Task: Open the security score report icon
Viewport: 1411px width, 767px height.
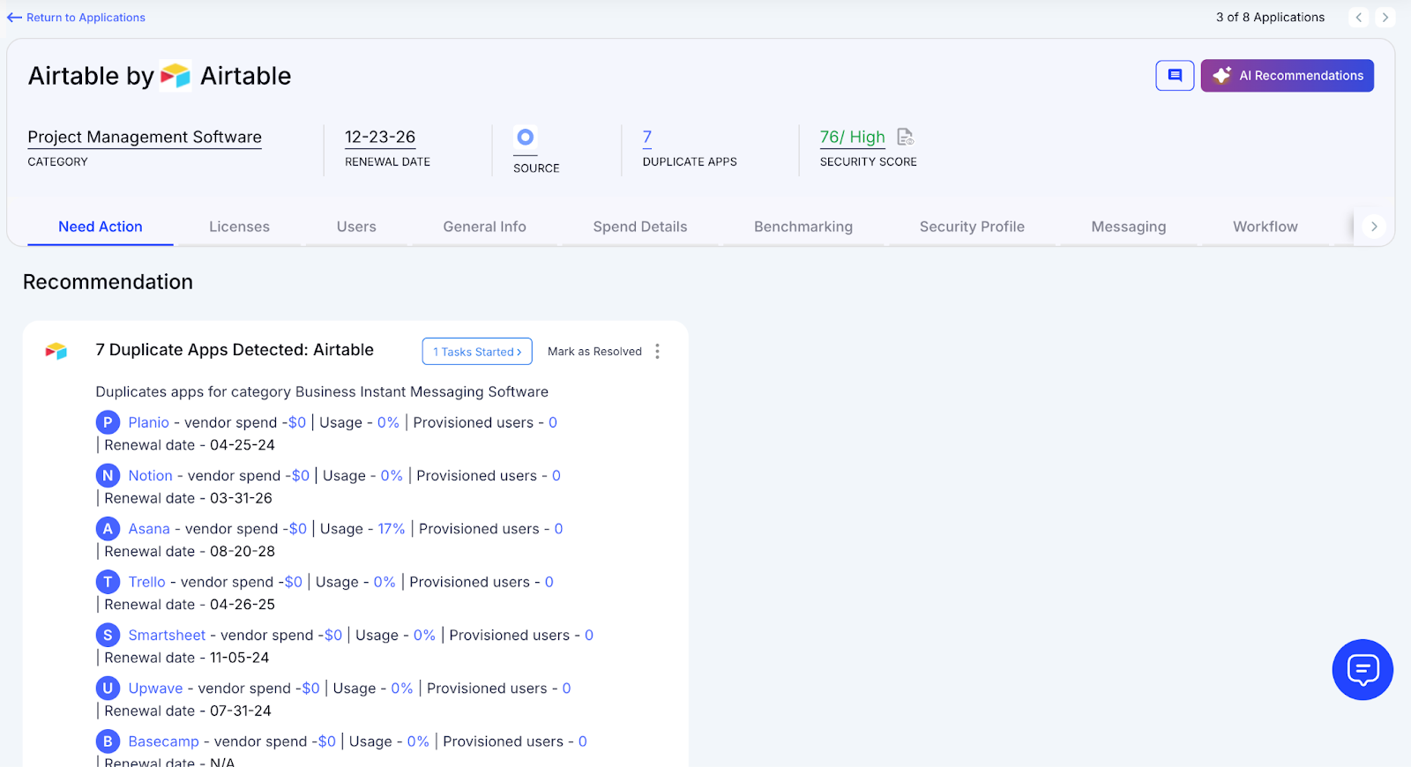Action: [905, 137]
